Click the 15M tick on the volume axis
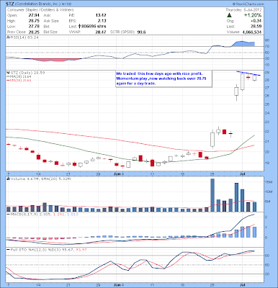Screen dimensions: 278x288 [x=269, y=182]
